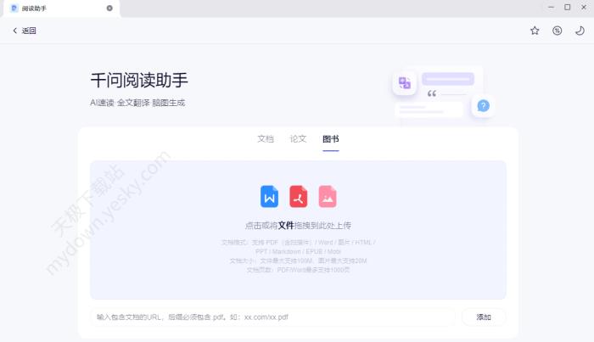Click the back chevron arrow
The image size is (594, 342).
[x=14, y=31]
